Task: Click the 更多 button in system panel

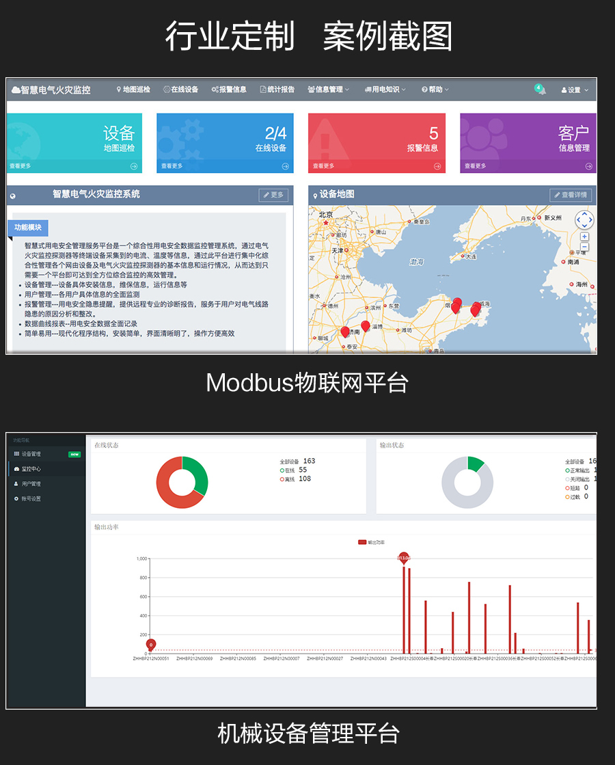Action: (x=273, y=195)
